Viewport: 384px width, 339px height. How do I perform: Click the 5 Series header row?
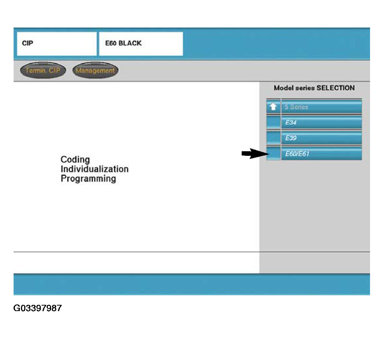pyautogui.click(x=322, y=107)
